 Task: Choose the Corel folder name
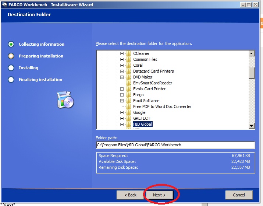tap(138, 65)
